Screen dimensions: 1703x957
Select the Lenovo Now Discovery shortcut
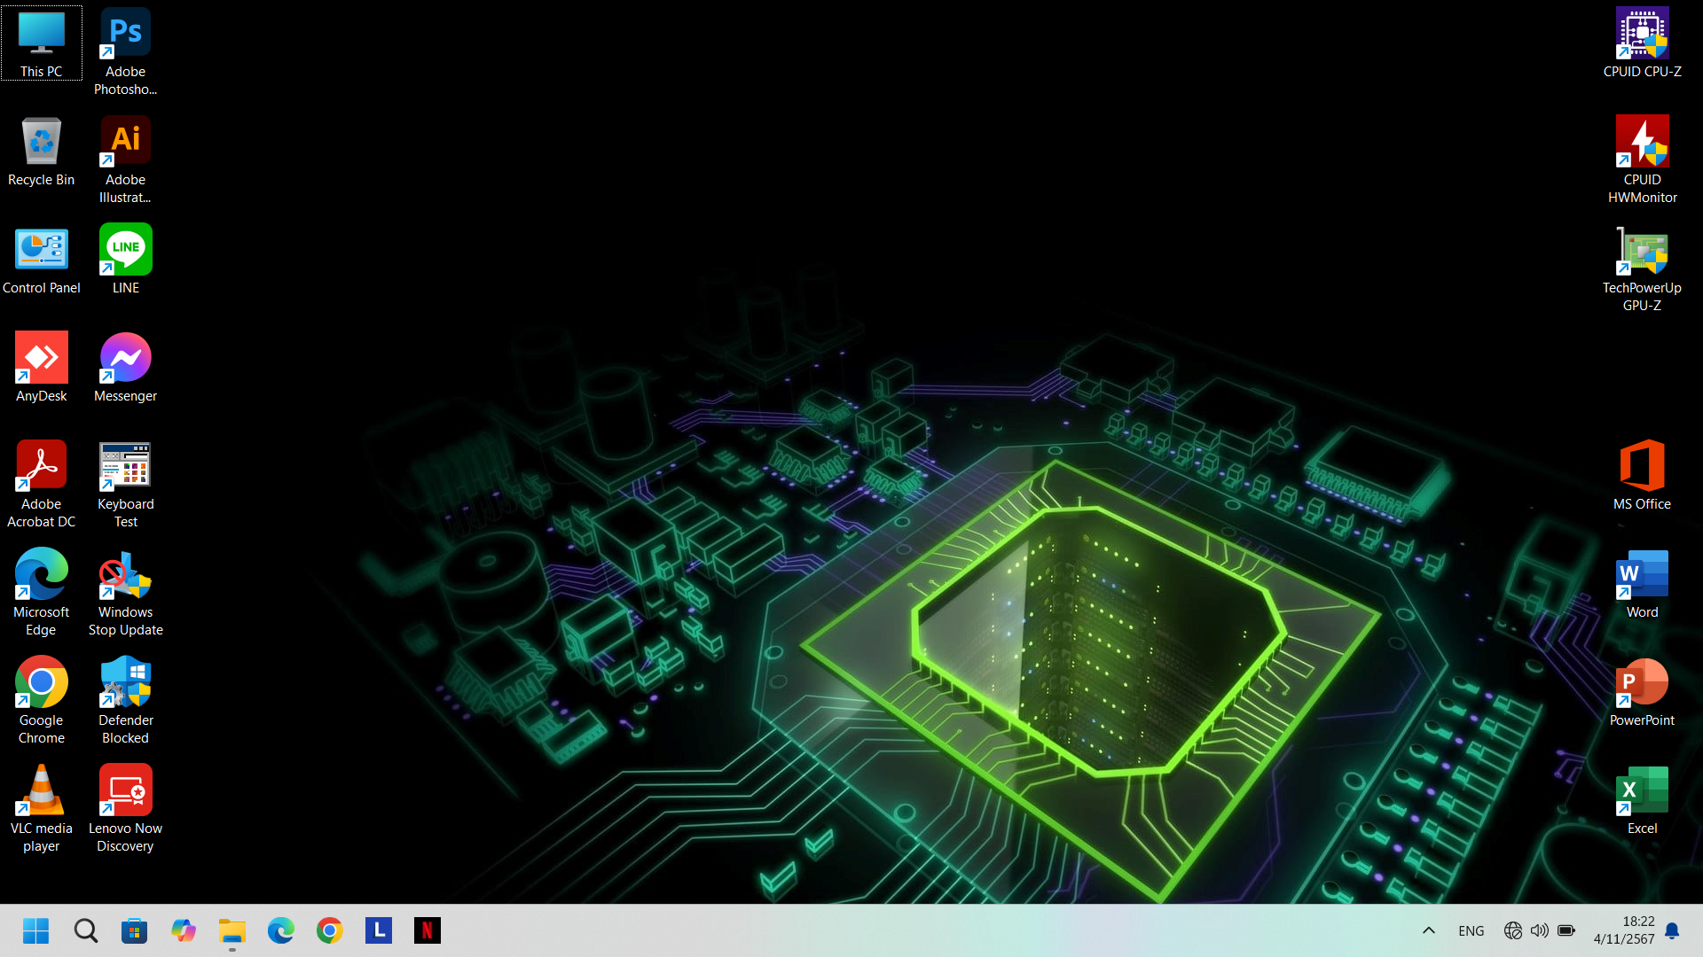point(125,808)
